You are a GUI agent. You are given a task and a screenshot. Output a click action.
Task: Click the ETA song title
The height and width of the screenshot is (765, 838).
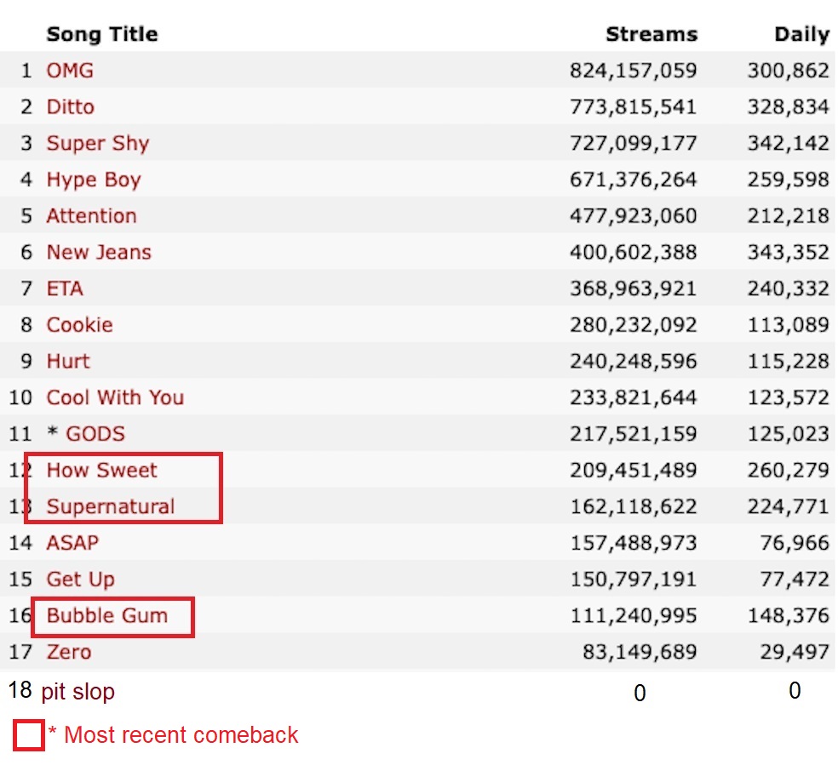(x=65, y=288)
